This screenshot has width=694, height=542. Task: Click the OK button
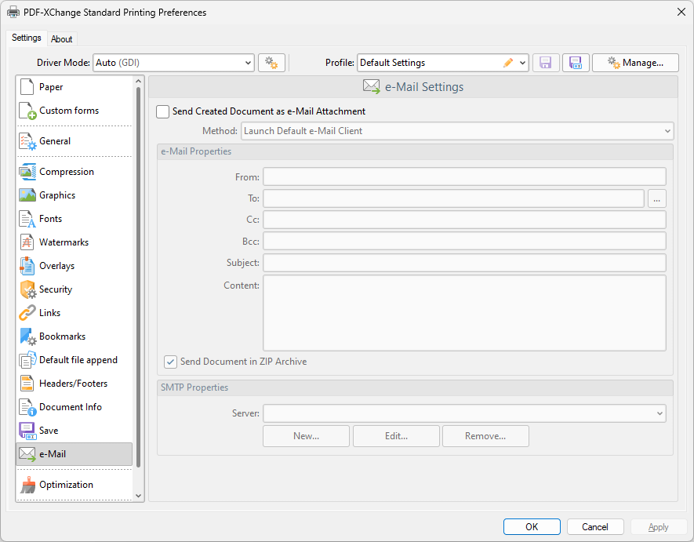(x=532, y=527)
